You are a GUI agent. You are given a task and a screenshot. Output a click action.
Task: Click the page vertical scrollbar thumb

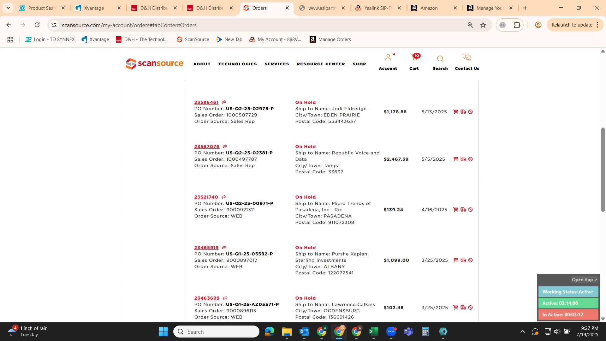point(603,170)
